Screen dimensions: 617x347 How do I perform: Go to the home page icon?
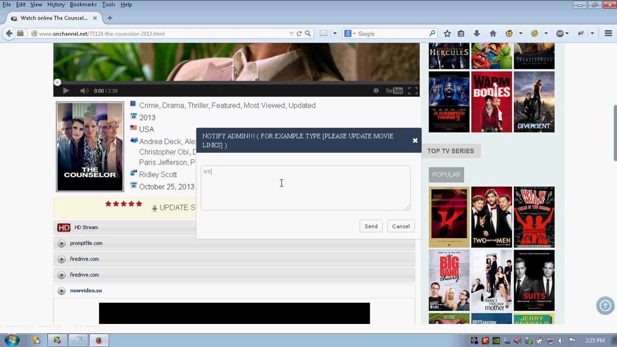coord(493,33)
